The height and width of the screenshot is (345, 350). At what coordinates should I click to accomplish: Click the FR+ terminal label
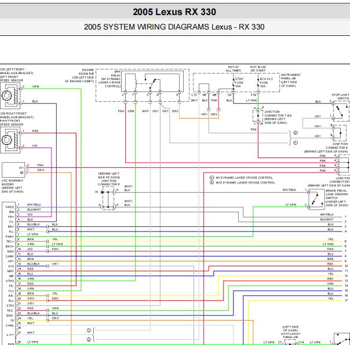pos(11,216)
